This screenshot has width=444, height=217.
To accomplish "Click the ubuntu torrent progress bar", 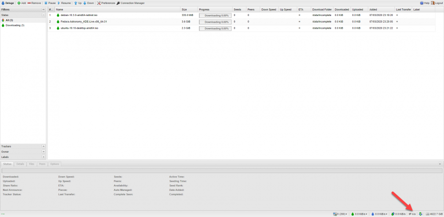I will point(215,28).
